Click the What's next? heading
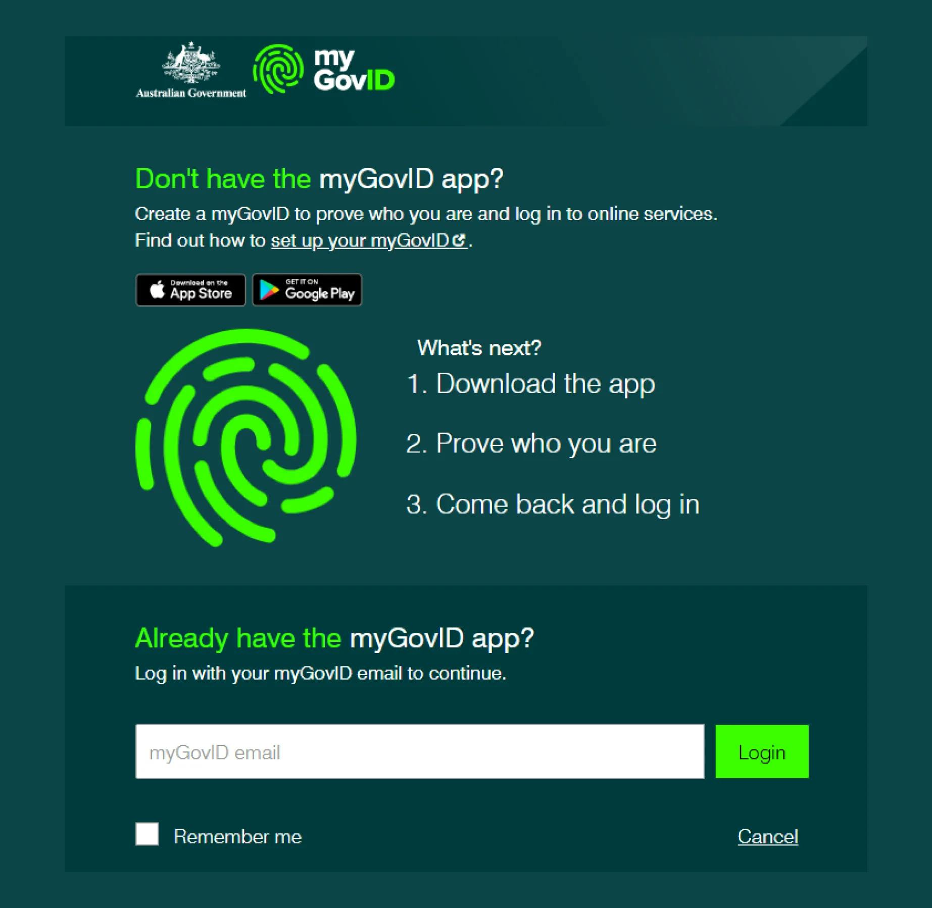The image size is (932, 908). 479,348
